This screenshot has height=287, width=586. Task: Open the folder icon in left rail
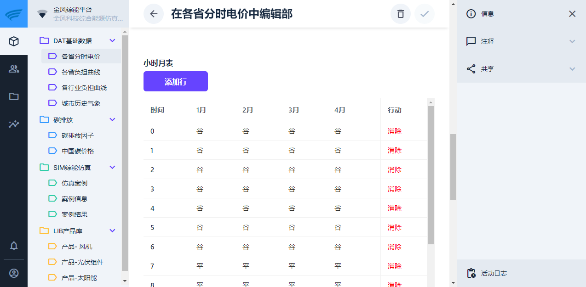coord(14,96)
